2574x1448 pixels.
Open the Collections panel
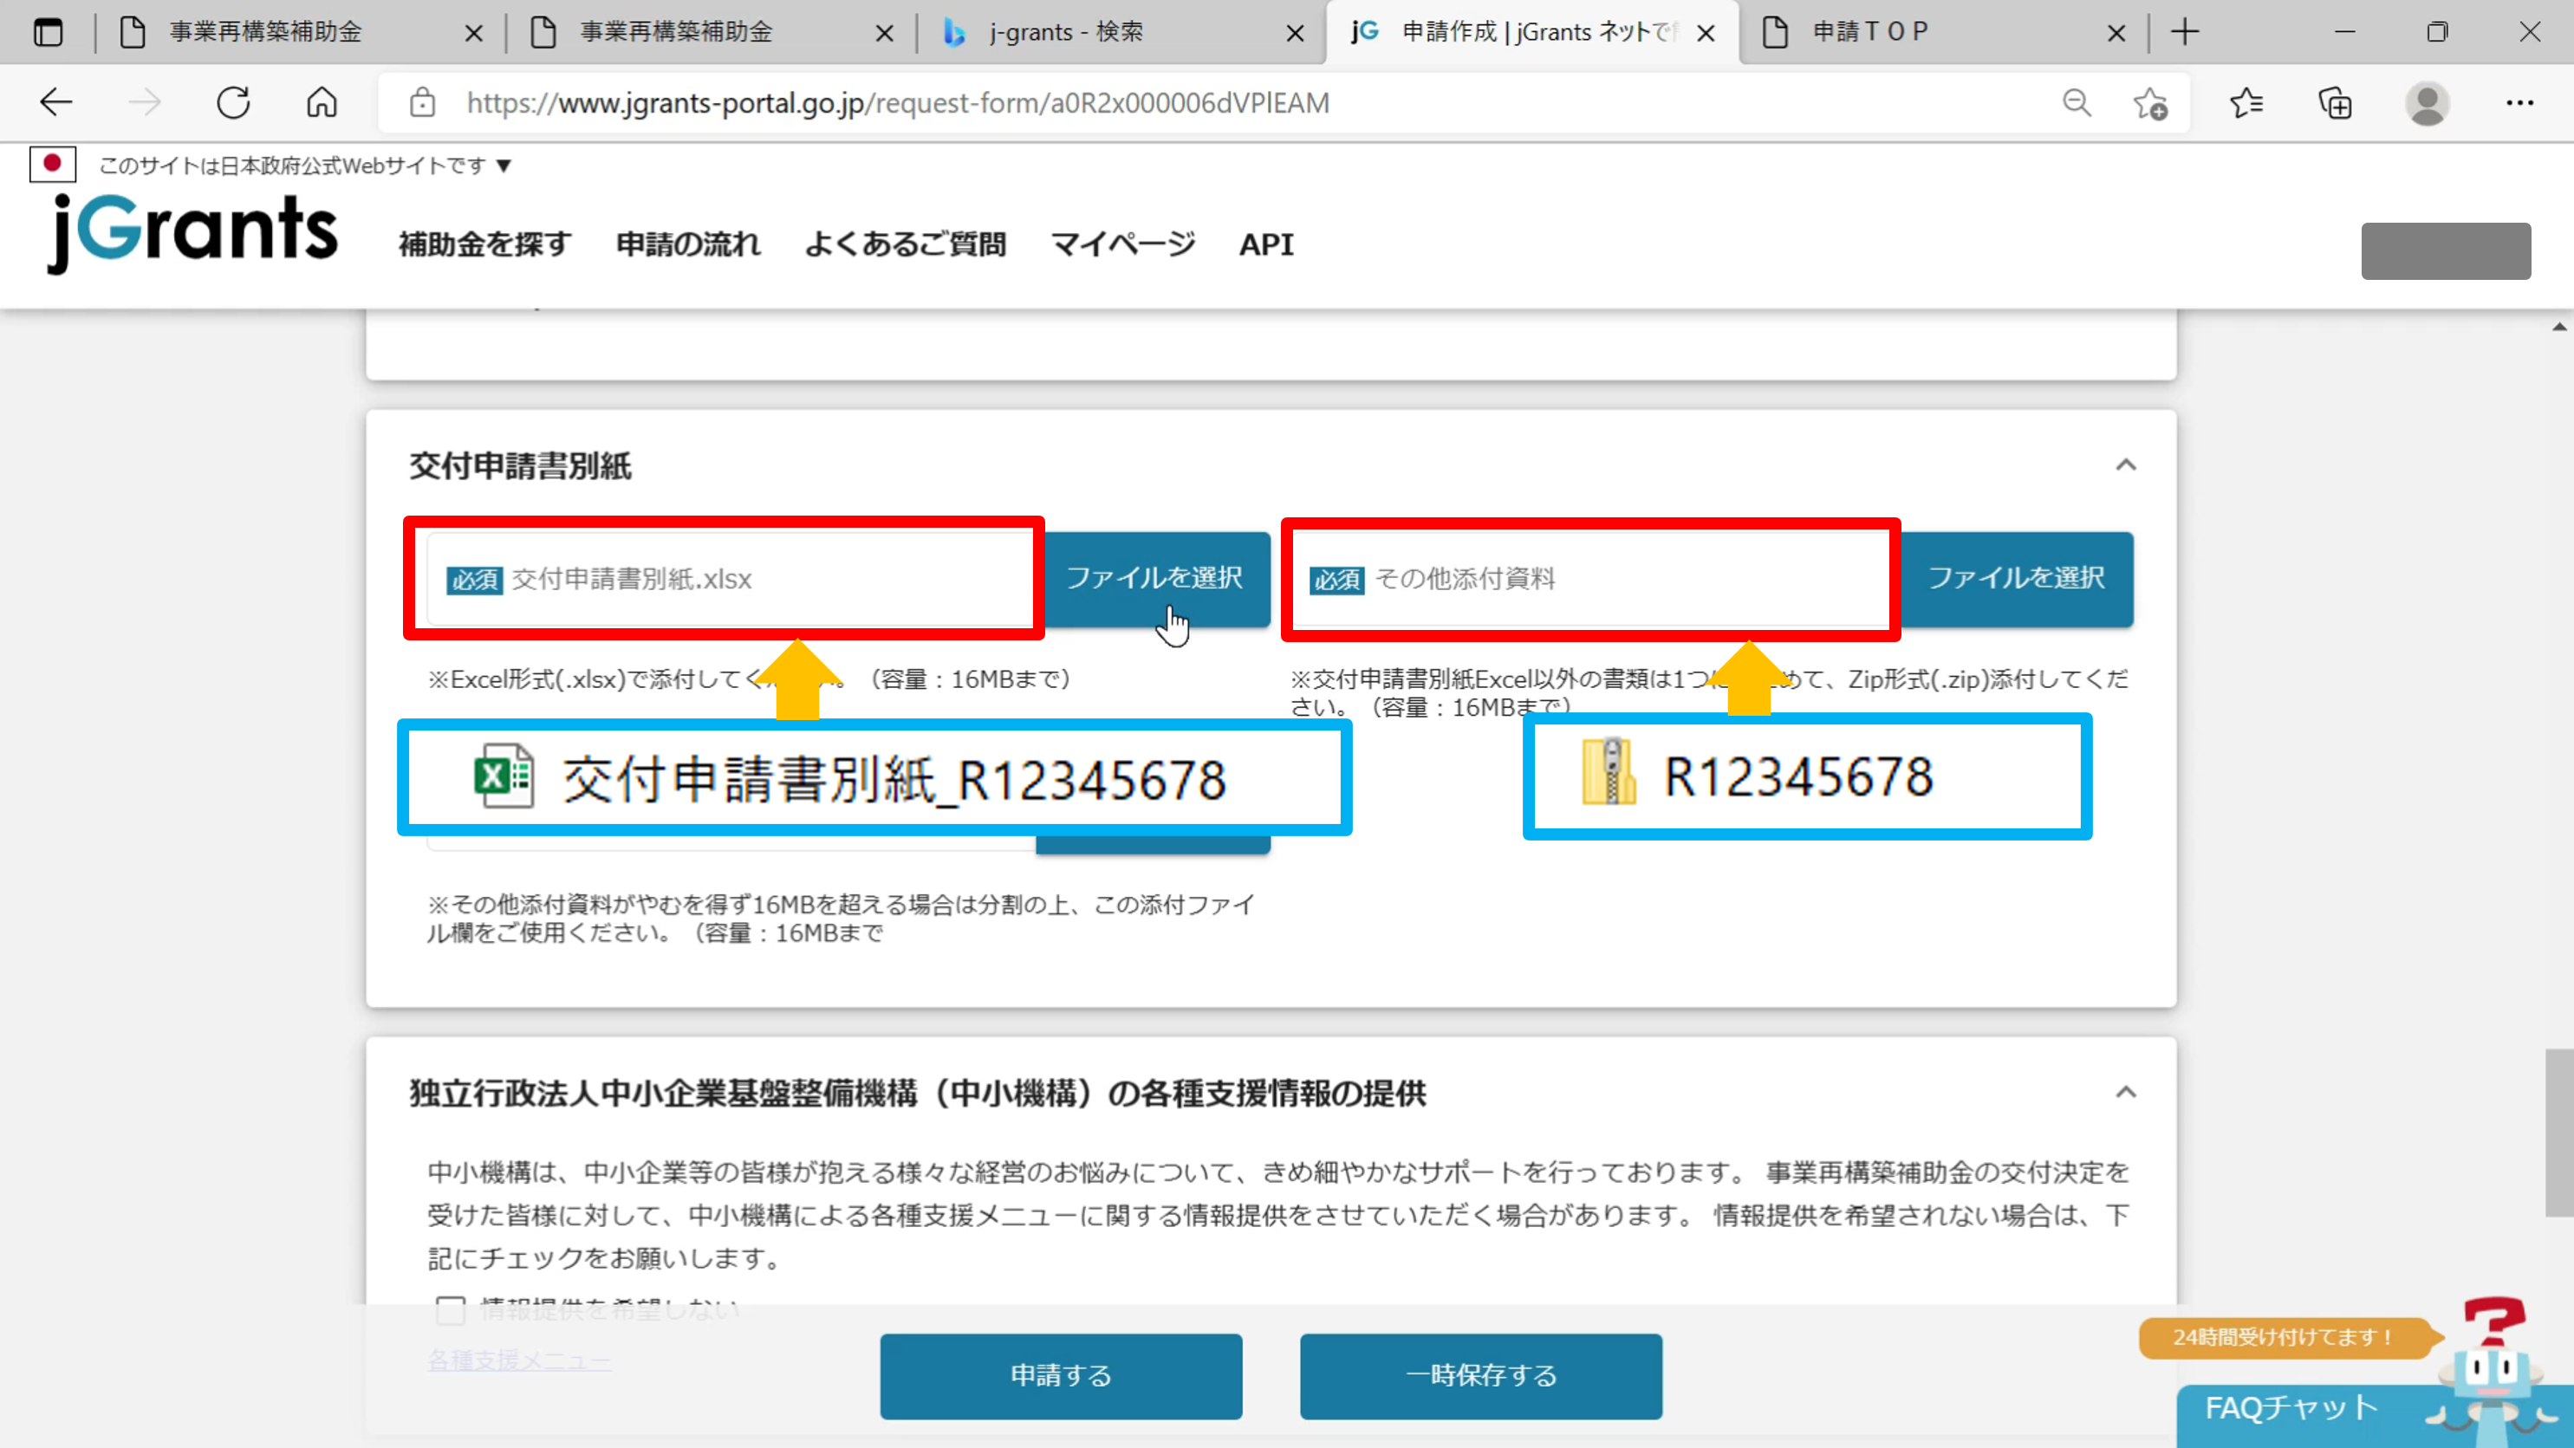click(x=2335, y=102)
